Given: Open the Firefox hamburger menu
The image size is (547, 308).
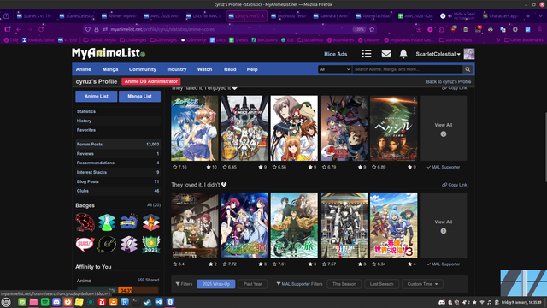Looking at the screenshot, I should 539,29.
